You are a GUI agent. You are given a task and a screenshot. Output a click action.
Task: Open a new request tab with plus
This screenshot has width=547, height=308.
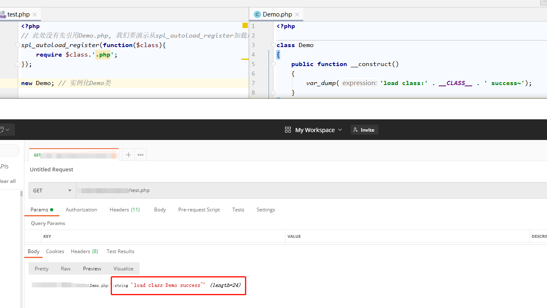click(x=128, y=154)
